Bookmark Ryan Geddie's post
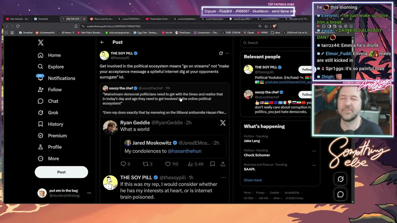Image resolution: width=397 pixels, height=223 pixels. (x=212, y=164)
